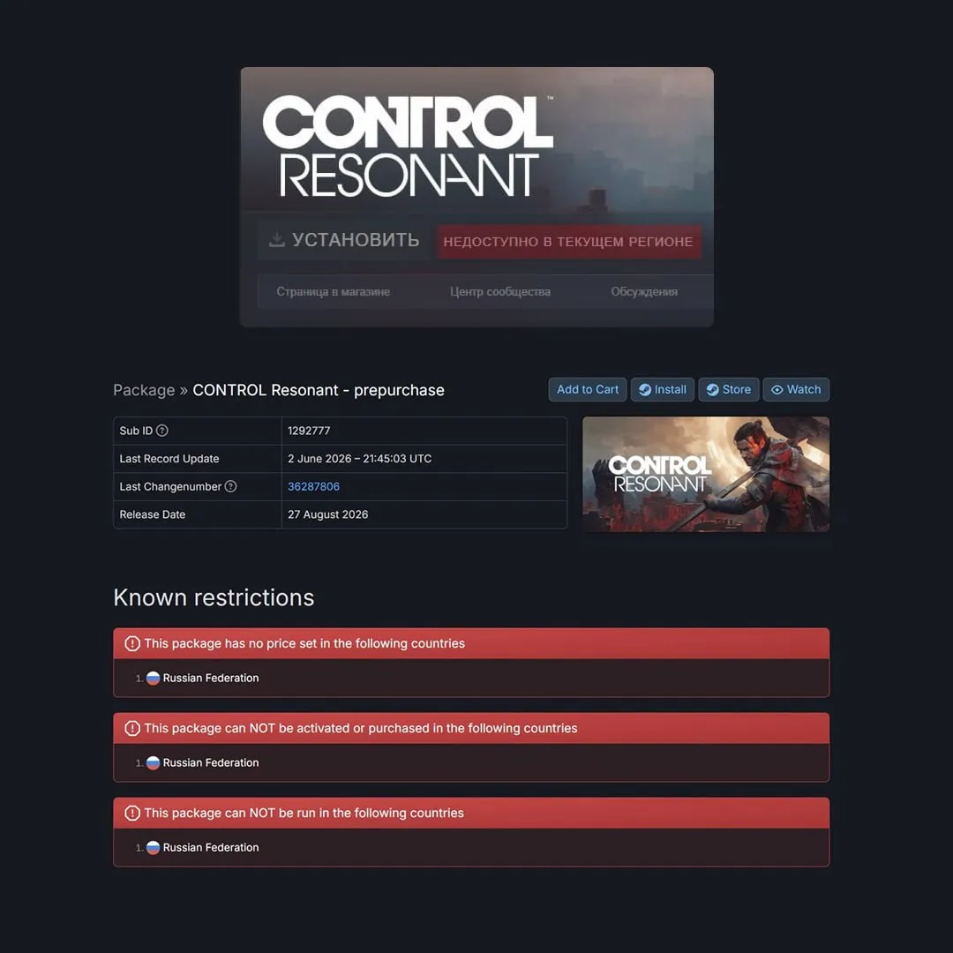The image size is (953, 953).
Task: Open the Обсуждения tab
Action: coord(644,292)
